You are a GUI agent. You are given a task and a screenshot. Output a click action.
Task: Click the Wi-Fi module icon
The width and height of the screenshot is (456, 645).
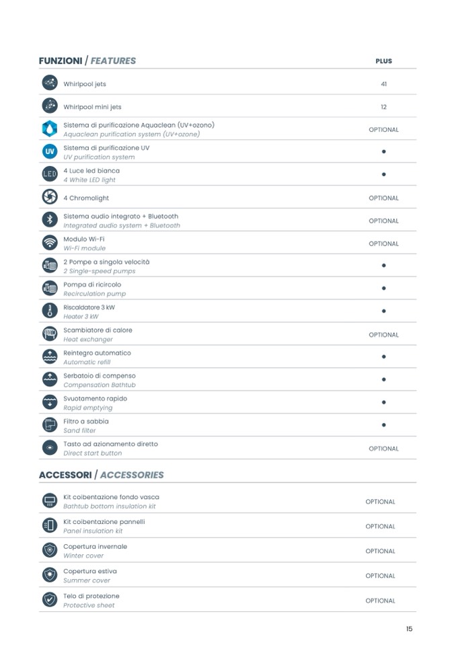[x=50, y=243]
